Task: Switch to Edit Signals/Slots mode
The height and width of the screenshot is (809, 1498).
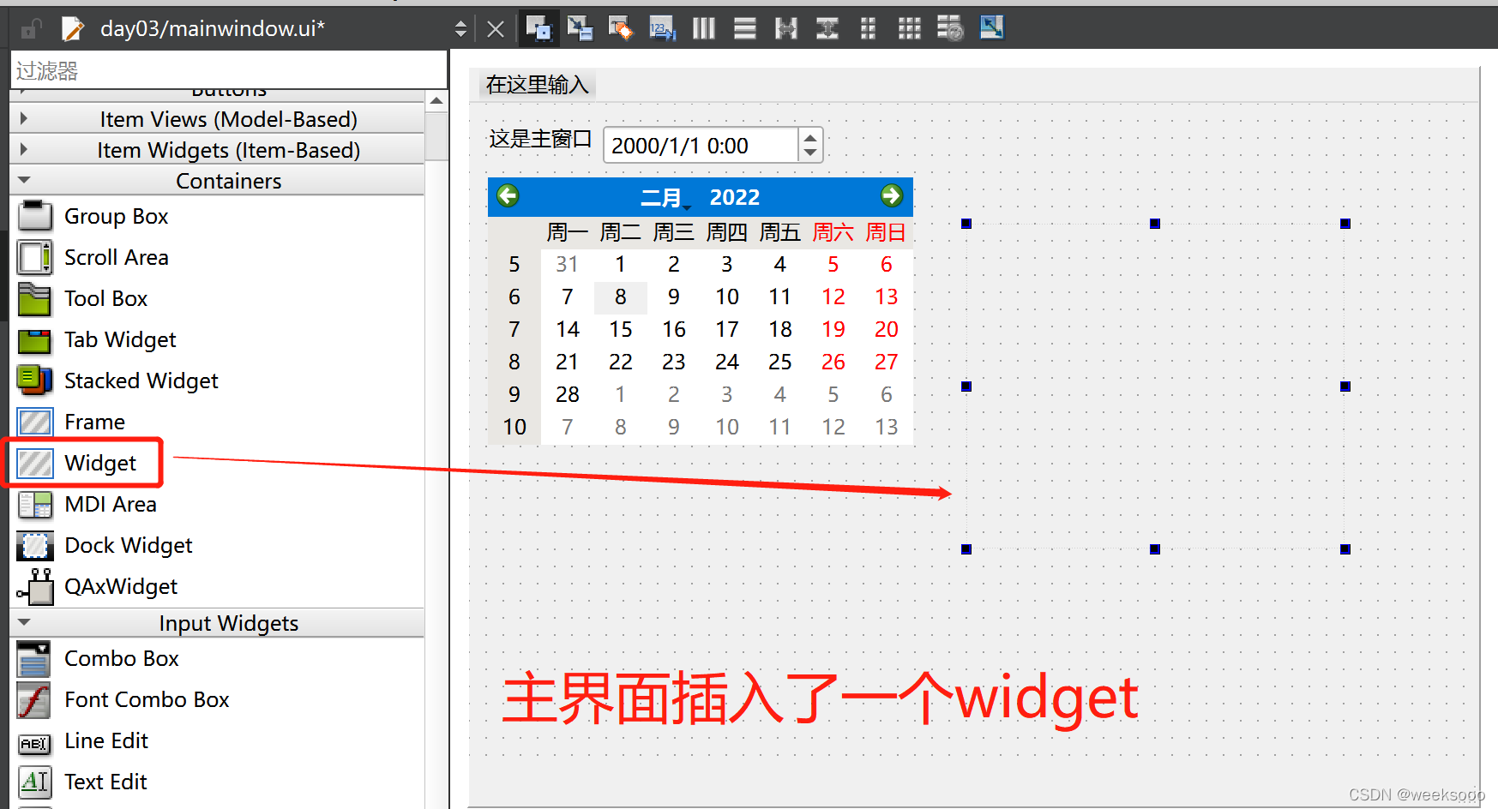Action: coord(580,27)
